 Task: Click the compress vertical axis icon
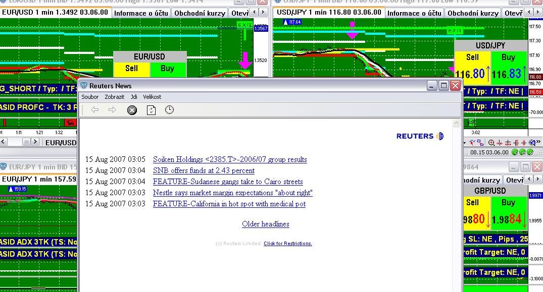524,142
